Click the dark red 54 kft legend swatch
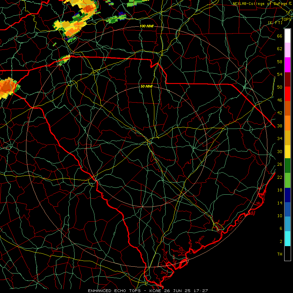The width and height of the screenshot is (293, 293). click(287, 79)
